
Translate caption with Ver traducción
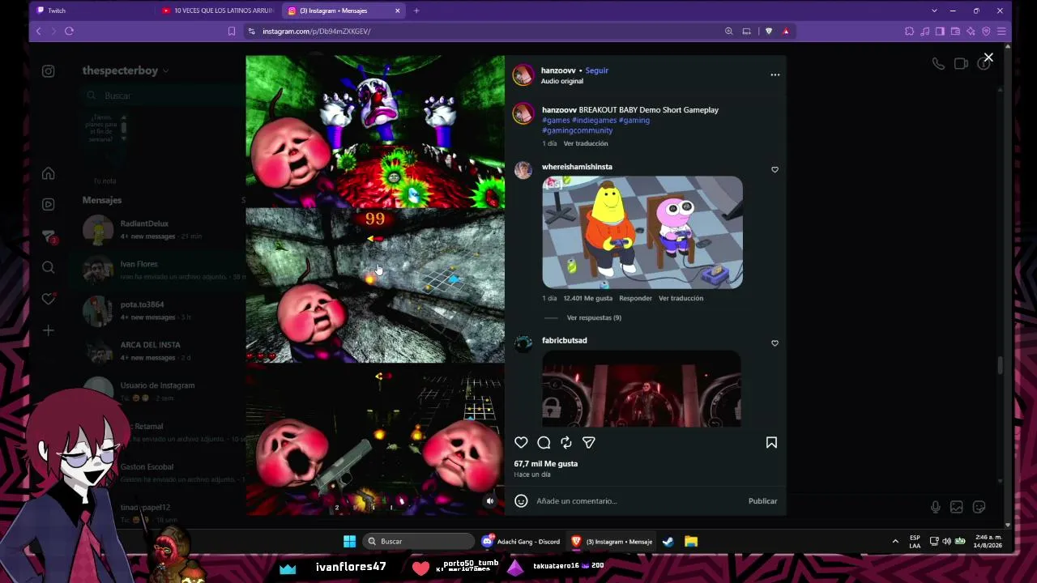point(586,143)
